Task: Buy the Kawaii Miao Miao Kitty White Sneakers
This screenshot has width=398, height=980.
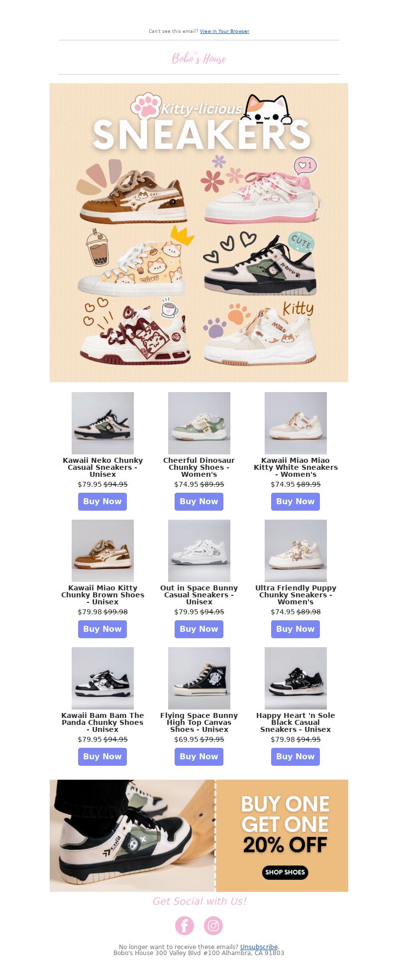Action: [x=296, y=501]
